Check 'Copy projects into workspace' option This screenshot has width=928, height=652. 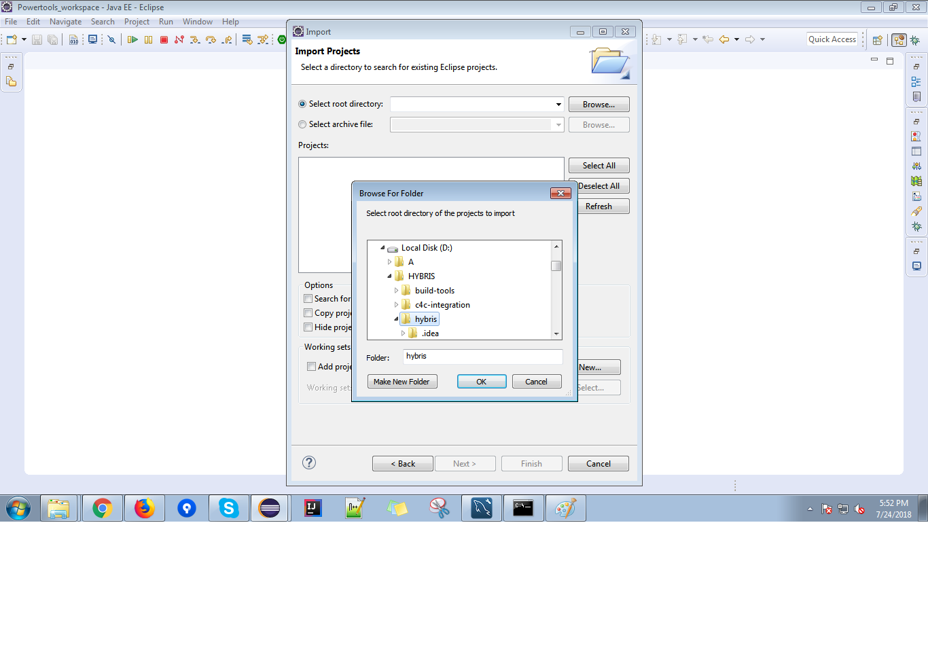[308, 313]
